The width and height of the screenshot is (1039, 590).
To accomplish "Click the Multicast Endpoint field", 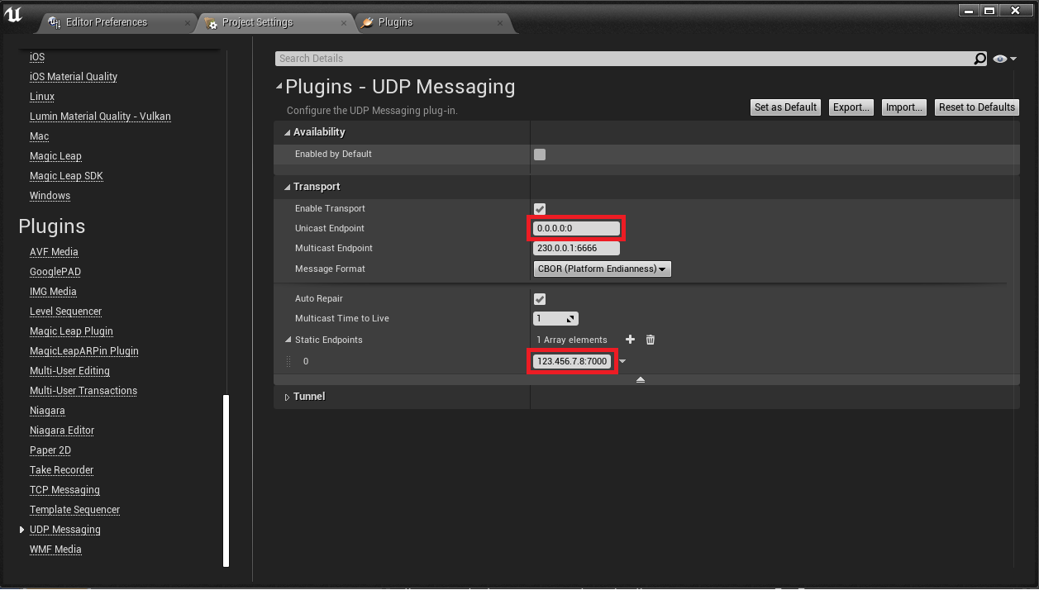I will (577, 248).
